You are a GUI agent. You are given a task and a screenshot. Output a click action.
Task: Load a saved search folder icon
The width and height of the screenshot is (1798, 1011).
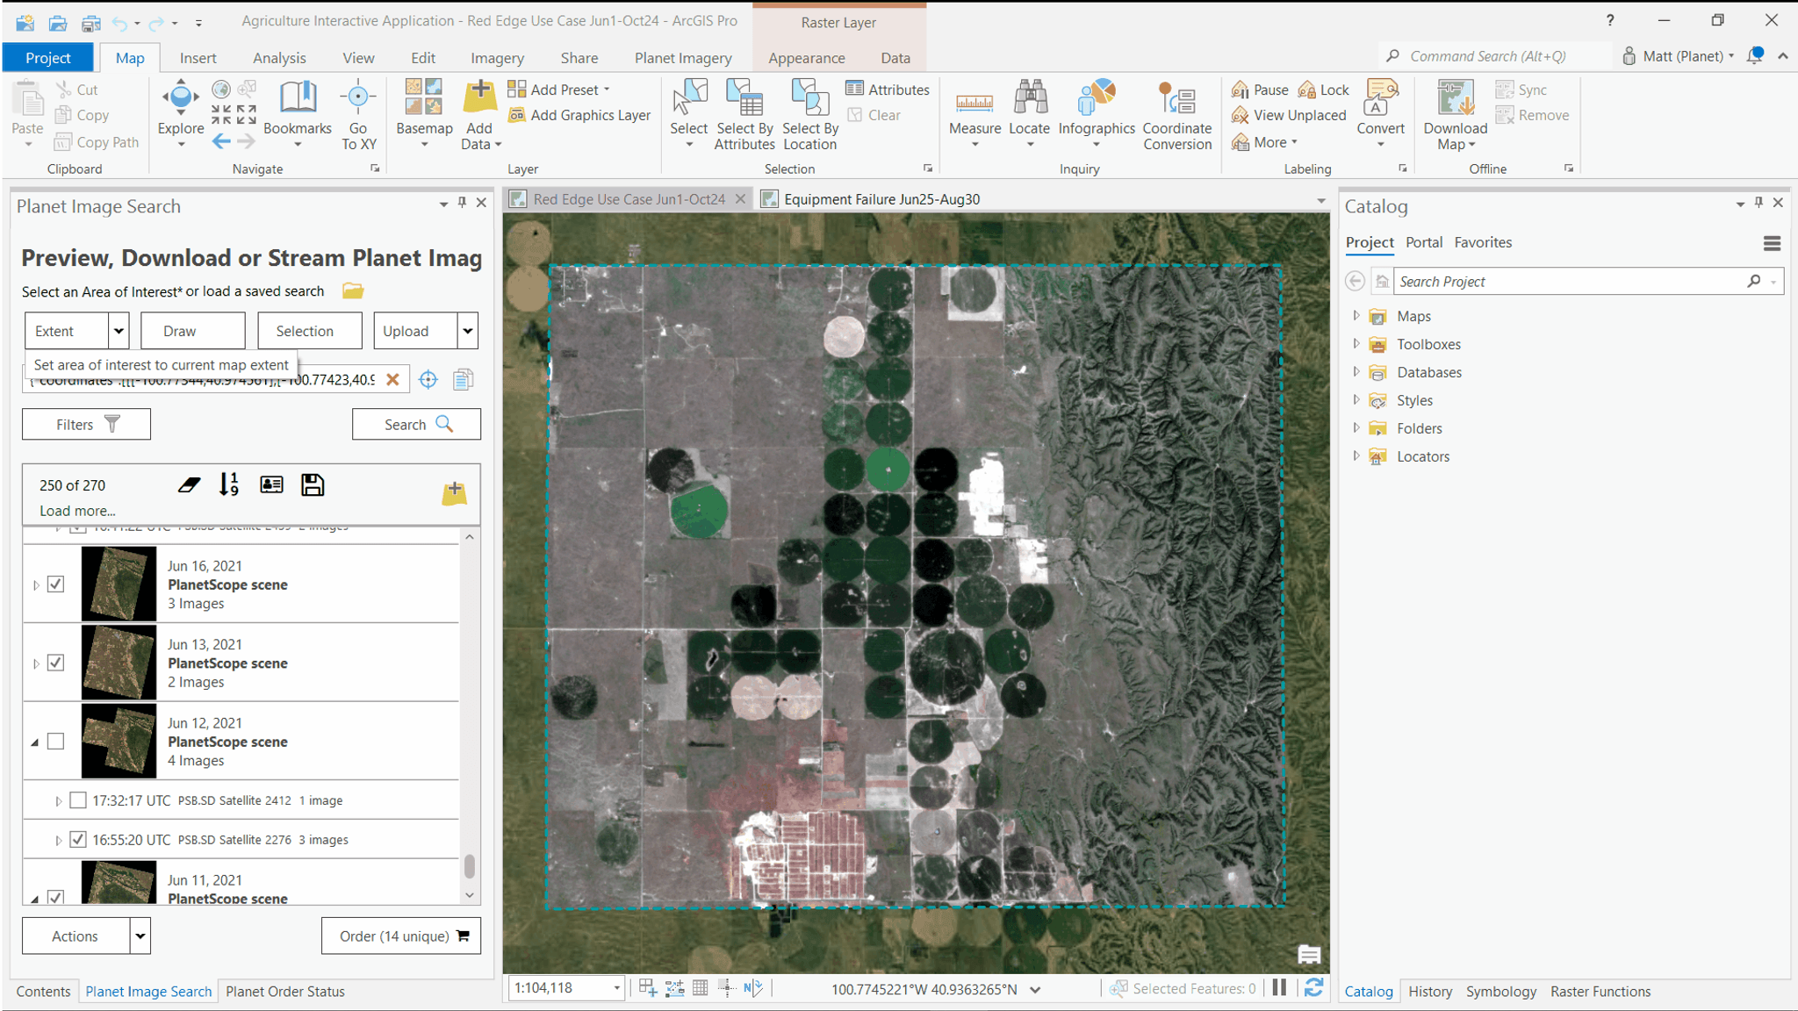(353, 290)
